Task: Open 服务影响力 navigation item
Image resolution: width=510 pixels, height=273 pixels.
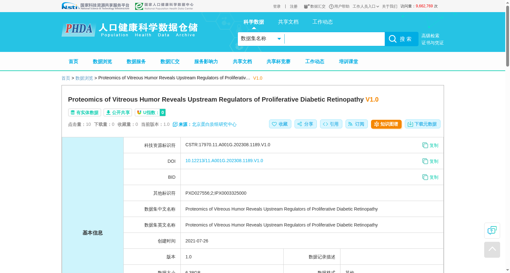Action: click(x=206, y=61)
